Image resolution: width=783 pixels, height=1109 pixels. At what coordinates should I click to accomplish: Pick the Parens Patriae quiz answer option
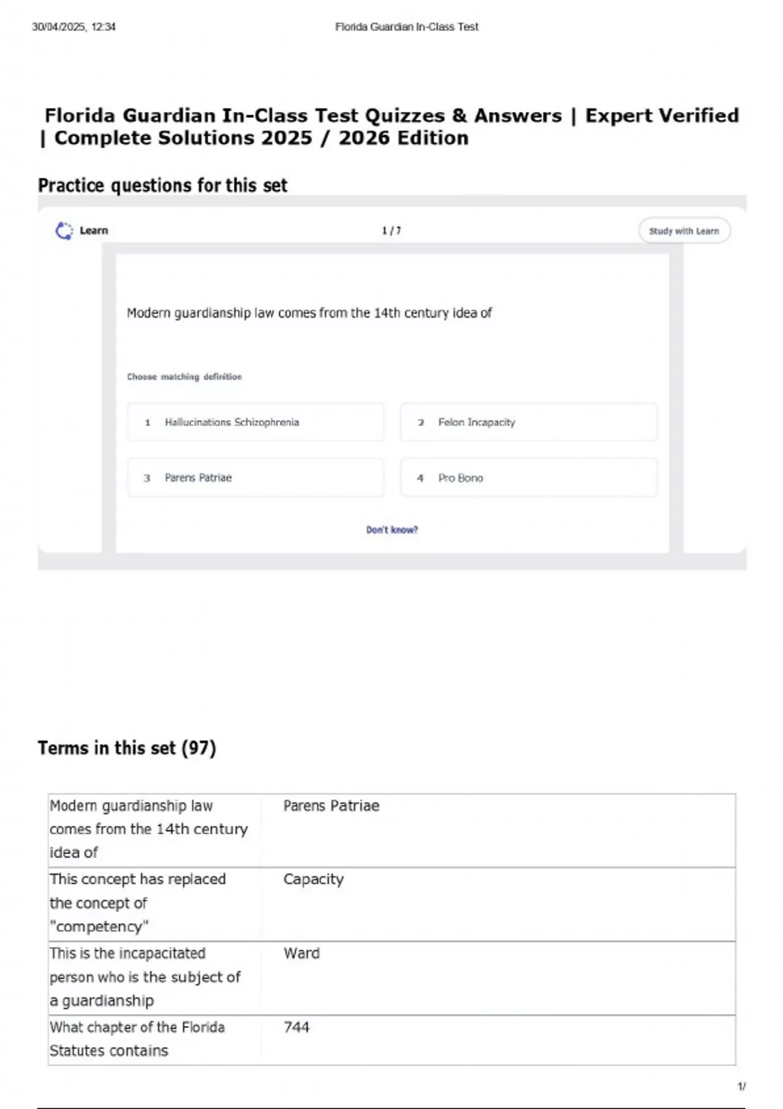(255, 478)
